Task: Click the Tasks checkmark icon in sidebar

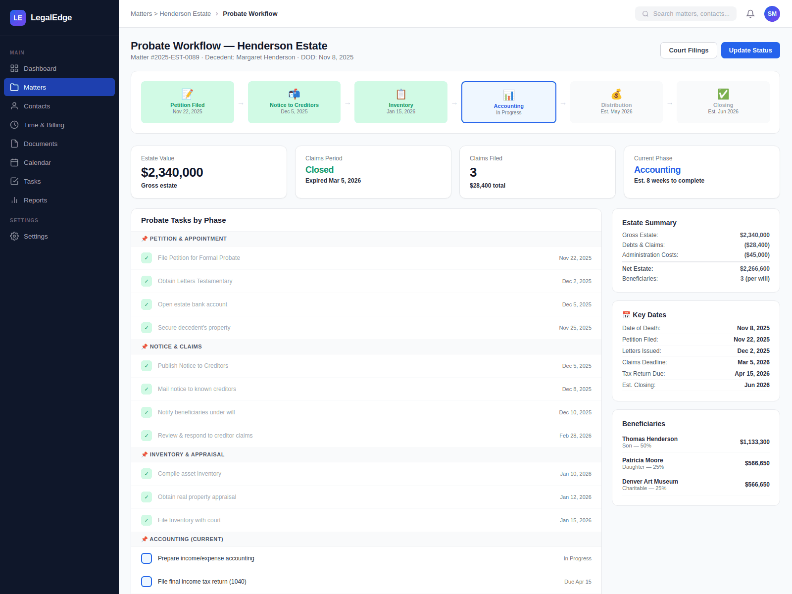Action: (14, 181)
